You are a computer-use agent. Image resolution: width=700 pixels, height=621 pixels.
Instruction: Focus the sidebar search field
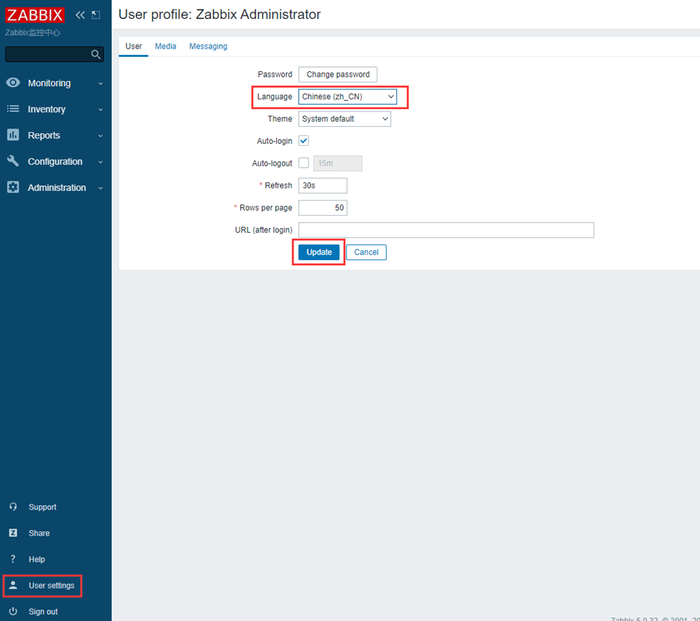(x=54, y=54)
